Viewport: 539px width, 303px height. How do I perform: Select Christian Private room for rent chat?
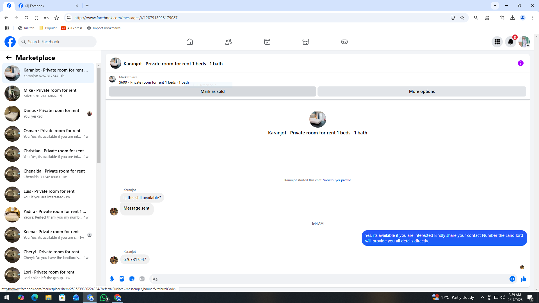[48, 154]
